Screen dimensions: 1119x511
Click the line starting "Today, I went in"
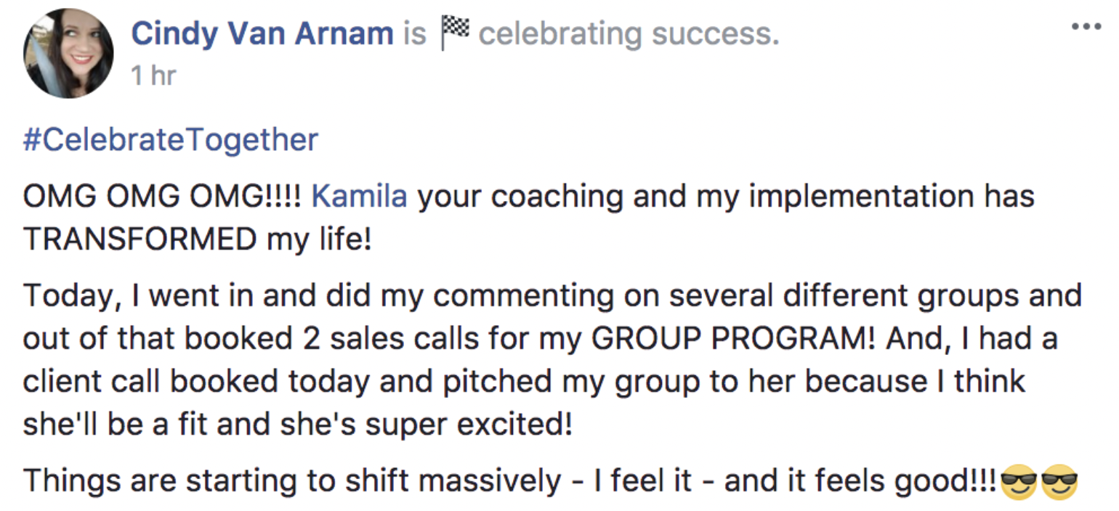click(552, 297)
